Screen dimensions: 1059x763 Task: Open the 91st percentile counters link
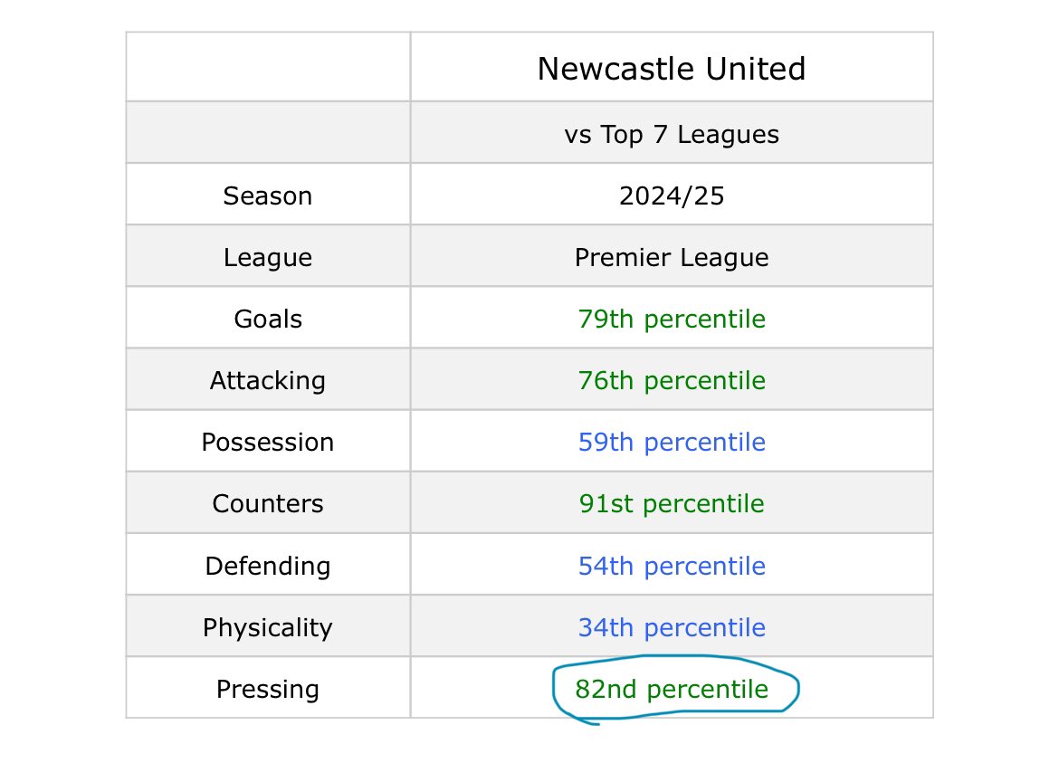672,504
